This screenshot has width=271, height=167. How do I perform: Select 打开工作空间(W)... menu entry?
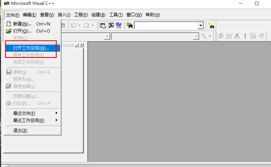click(x=33, y=48)
